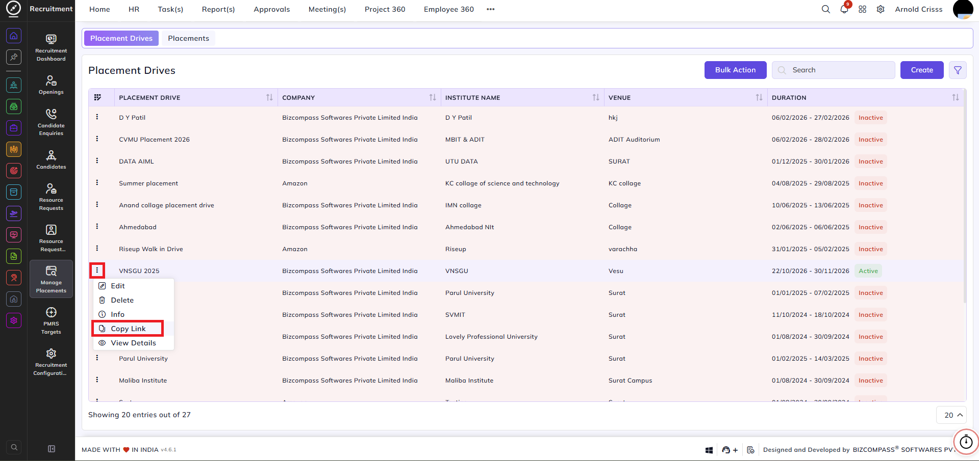Open the Approvals top menu
Viewport: 979px width, 461px height.
click(x=272, y=9)
